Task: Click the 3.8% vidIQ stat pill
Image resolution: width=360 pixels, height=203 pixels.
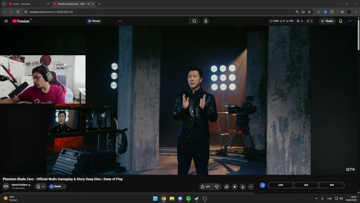Action: pos(281,185)
